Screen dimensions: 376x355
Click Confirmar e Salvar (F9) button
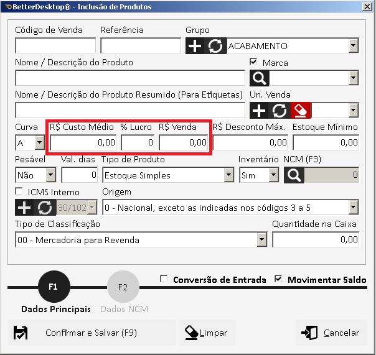(91, 333)
